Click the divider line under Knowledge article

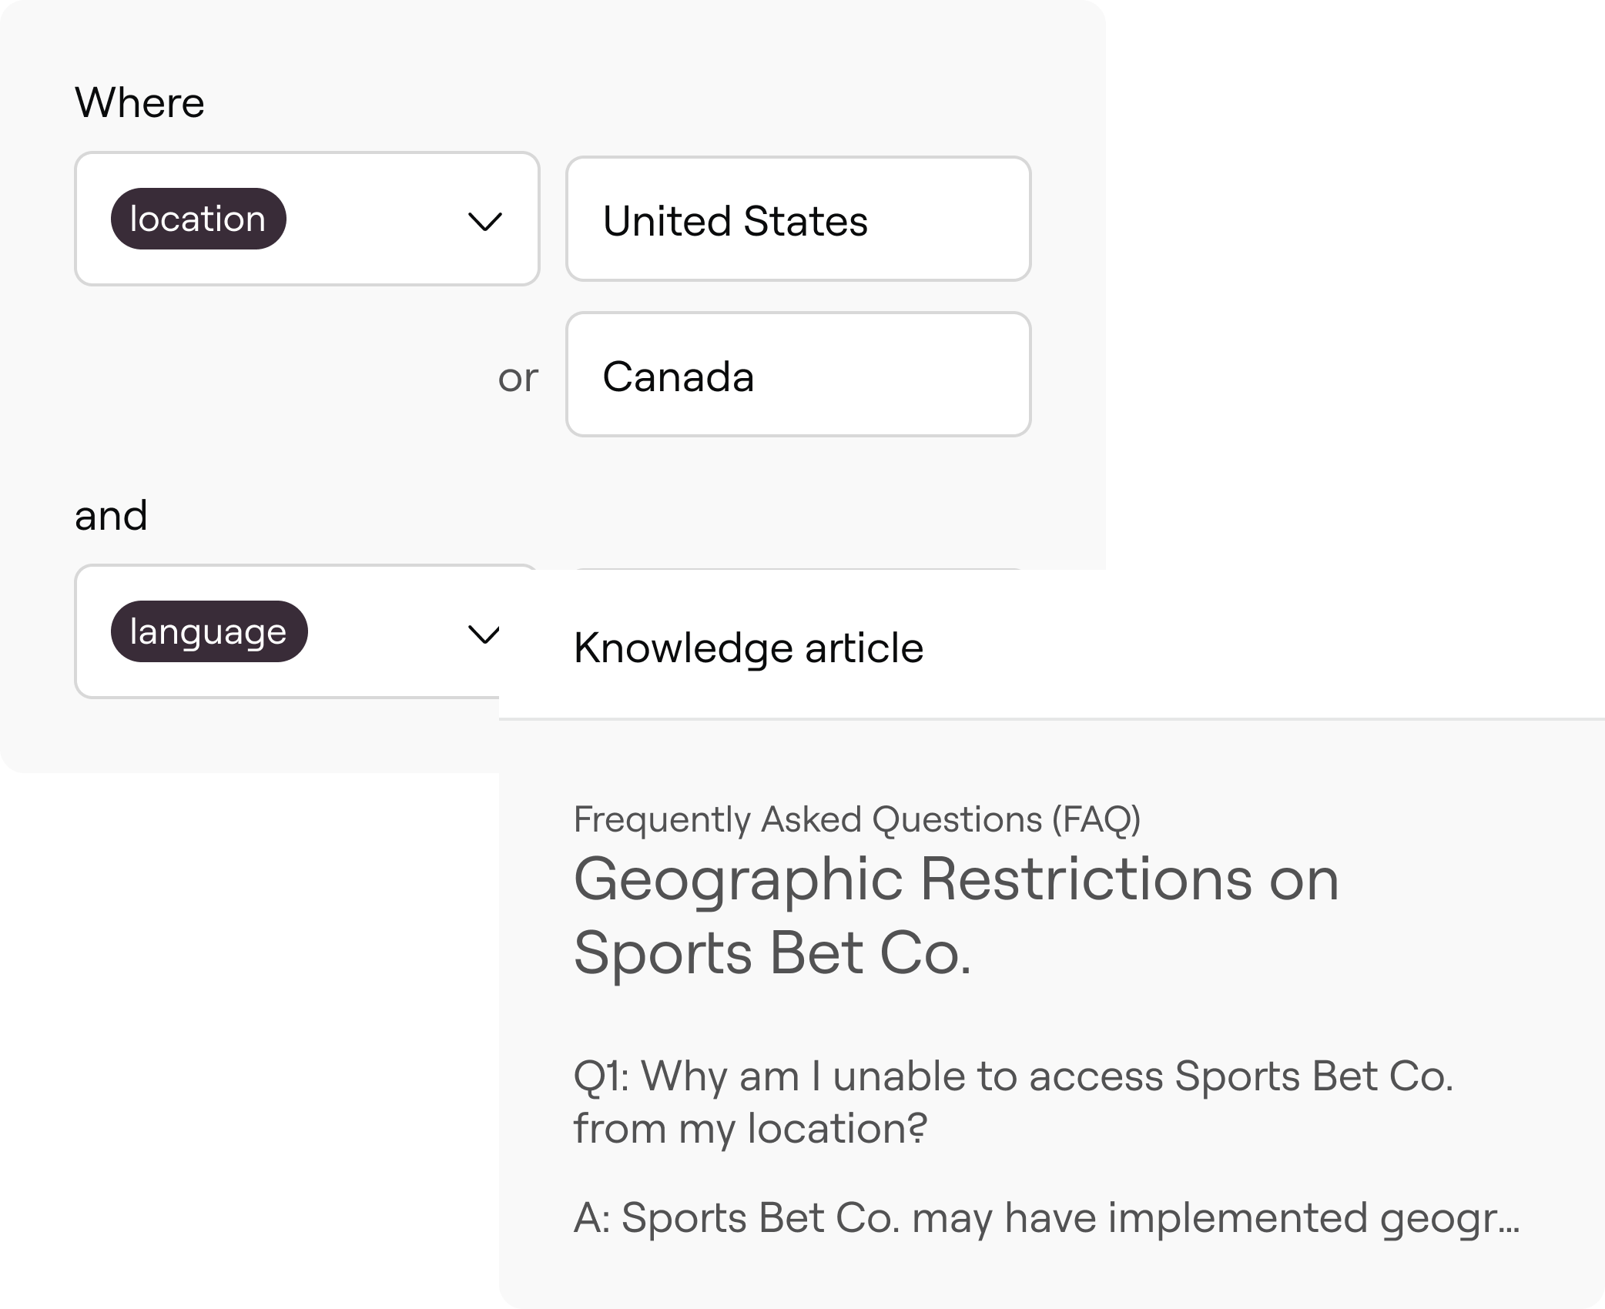(x=1051, y=718)
